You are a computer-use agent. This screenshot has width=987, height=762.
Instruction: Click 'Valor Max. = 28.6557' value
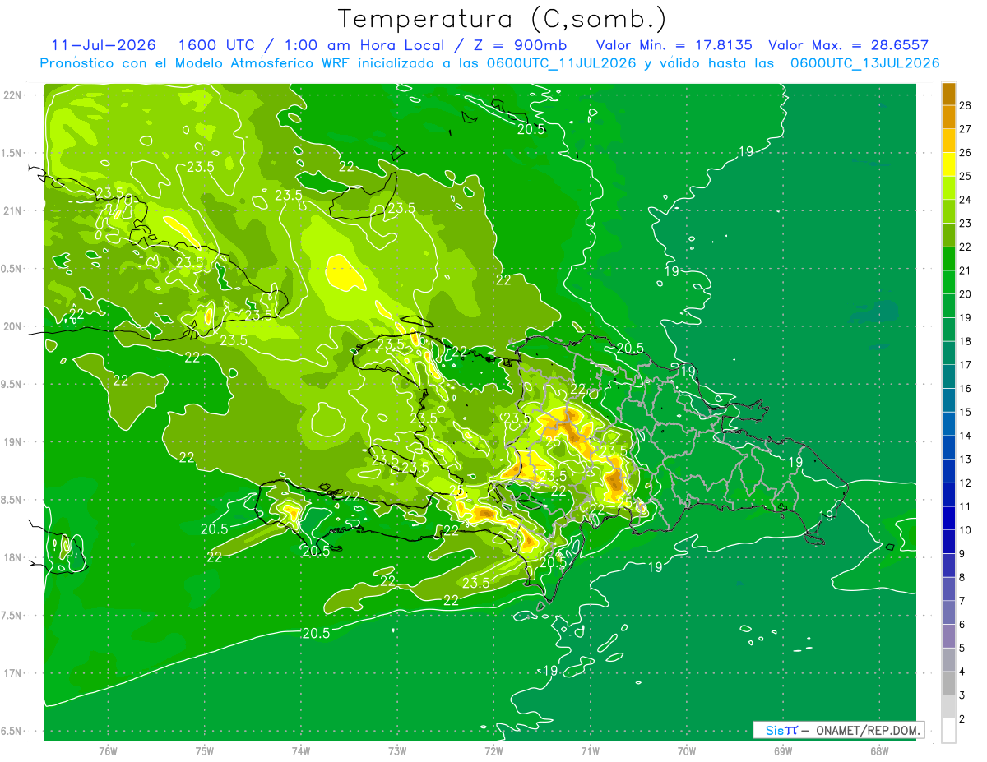click(x=848, y=45)
